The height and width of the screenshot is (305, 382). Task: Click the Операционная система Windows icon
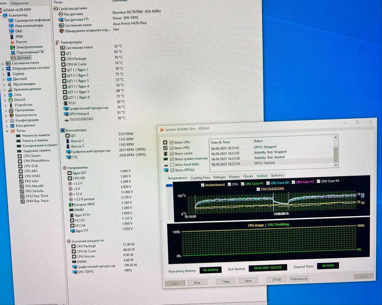8,68
